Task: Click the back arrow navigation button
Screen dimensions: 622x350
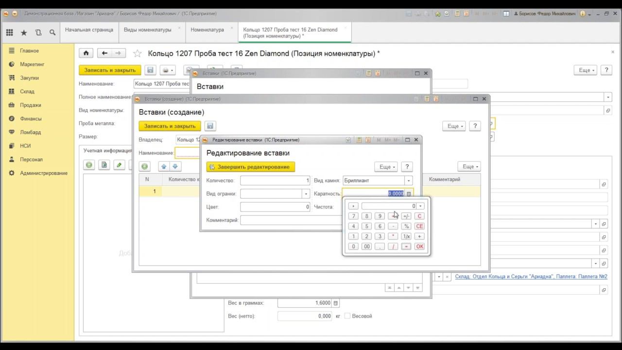Action: click(x=104, y=53)
